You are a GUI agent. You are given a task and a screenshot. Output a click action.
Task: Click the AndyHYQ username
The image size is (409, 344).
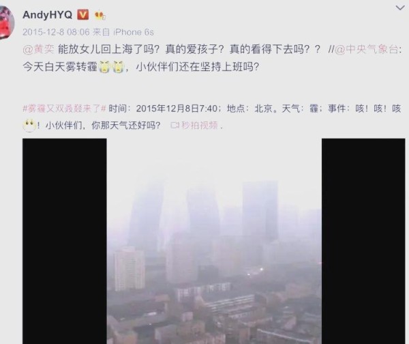(x=47, y=14)
